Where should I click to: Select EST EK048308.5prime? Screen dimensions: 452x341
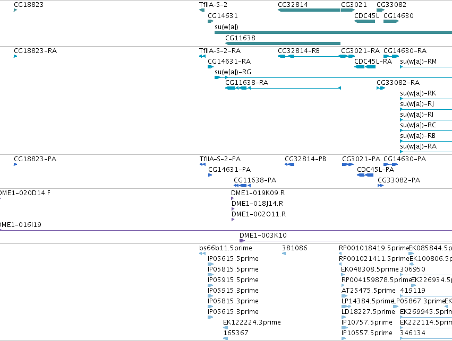[x=370, y=269]
